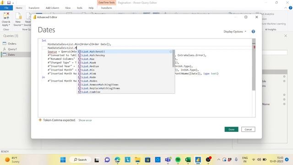This screenshot has width=293, height=165.
Task: Choose List.RemoveMatchingItems suggestion
Action: [125, 85]
